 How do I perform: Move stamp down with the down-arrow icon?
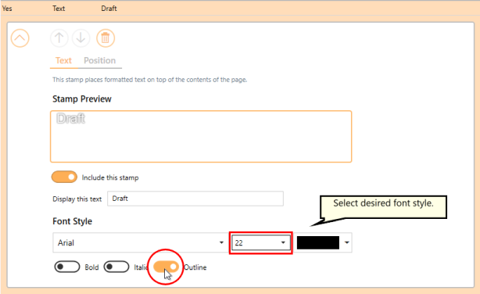point(81,38)
